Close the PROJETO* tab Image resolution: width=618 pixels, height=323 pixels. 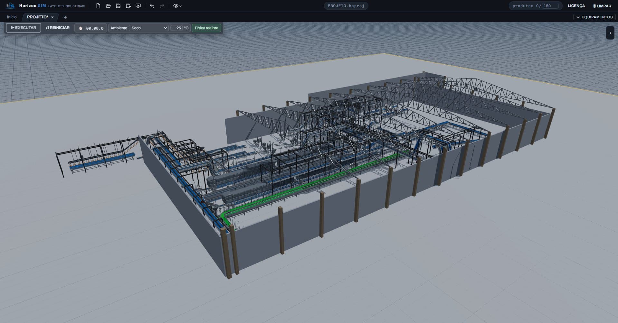tap(52, 17)
